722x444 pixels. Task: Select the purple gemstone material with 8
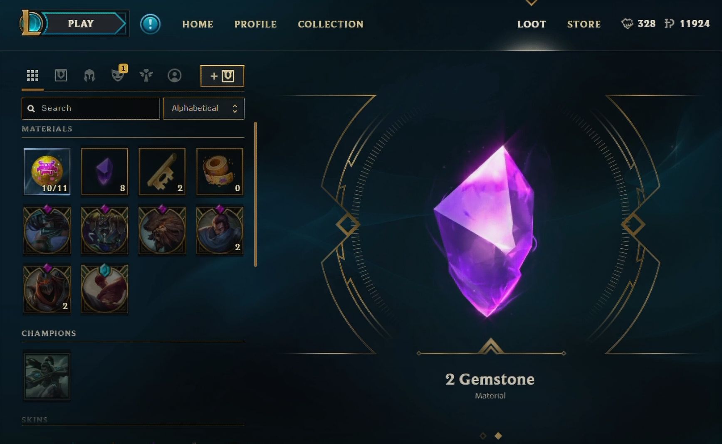[104, 172]
